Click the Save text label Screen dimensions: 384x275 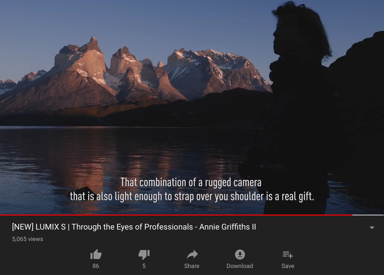[x=288, y=266]
